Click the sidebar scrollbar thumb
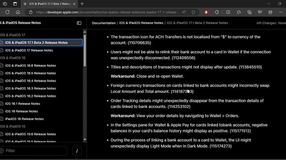Viewport: 286px width, 160px height. coord(84,50)
